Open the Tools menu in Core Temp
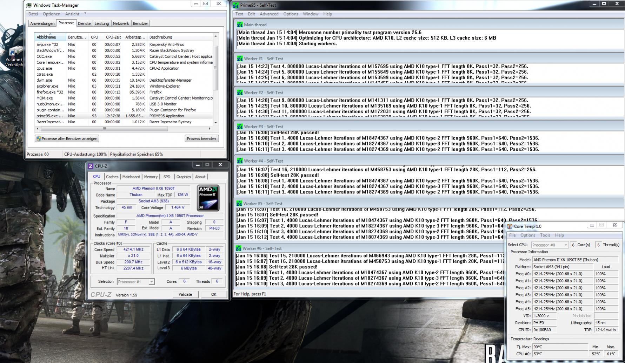This screenshot has height=363, width=625. pyautogui.click(x=545, y=235)
